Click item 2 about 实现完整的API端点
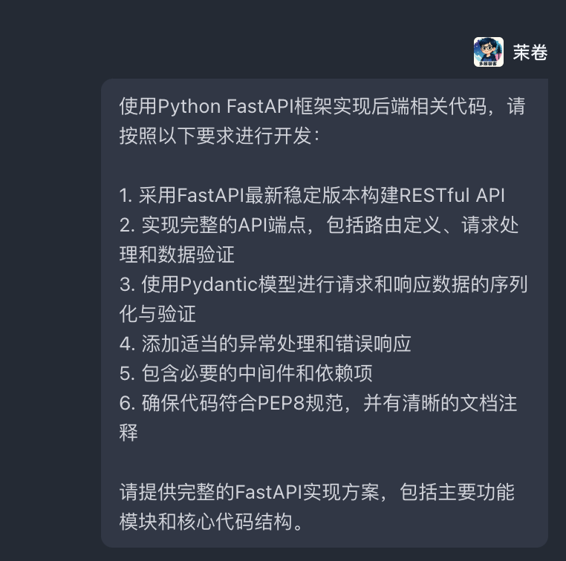Image resolution: width=566 pixels, height=561 pixels. tap(223, 226)
